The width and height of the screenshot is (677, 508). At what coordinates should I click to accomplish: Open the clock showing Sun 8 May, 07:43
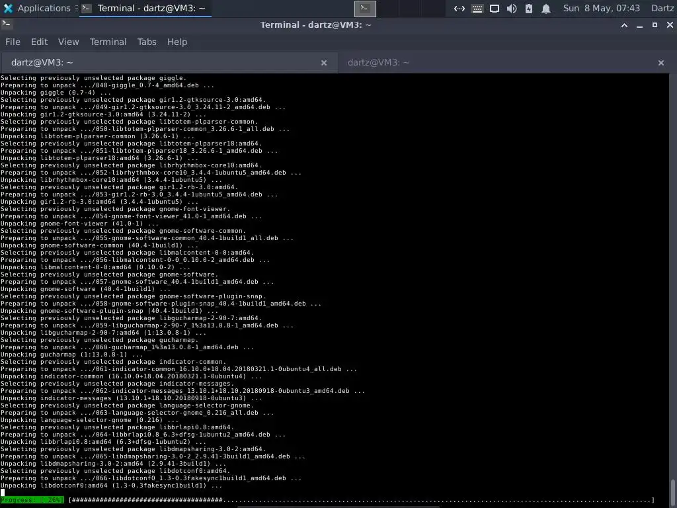602,8
